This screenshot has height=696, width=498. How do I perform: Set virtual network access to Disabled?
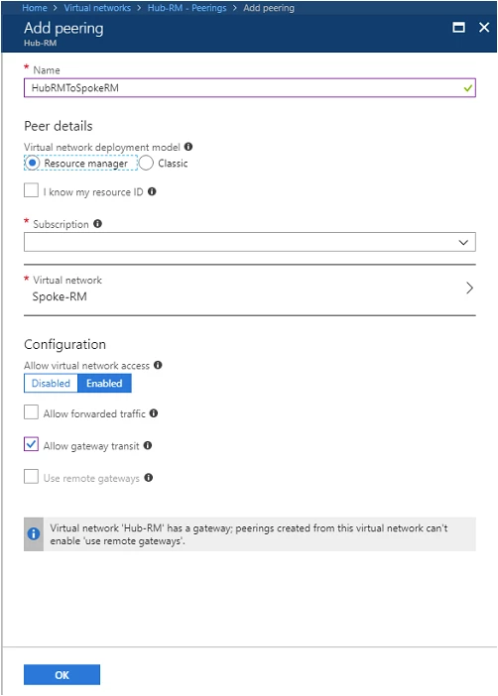pos(51,383)
